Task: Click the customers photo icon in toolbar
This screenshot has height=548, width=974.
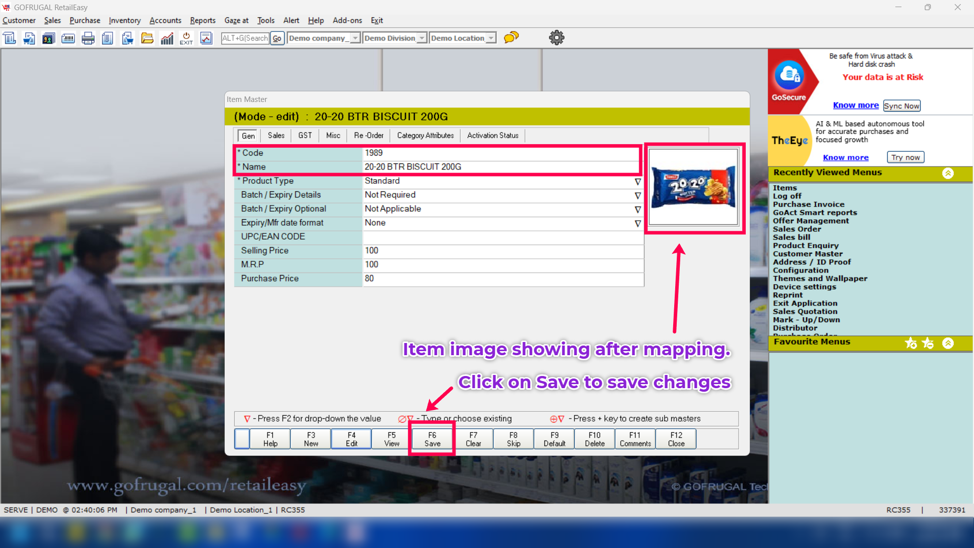Action: point(48,38)
